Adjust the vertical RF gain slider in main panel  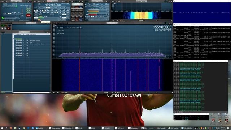(22, 11)
